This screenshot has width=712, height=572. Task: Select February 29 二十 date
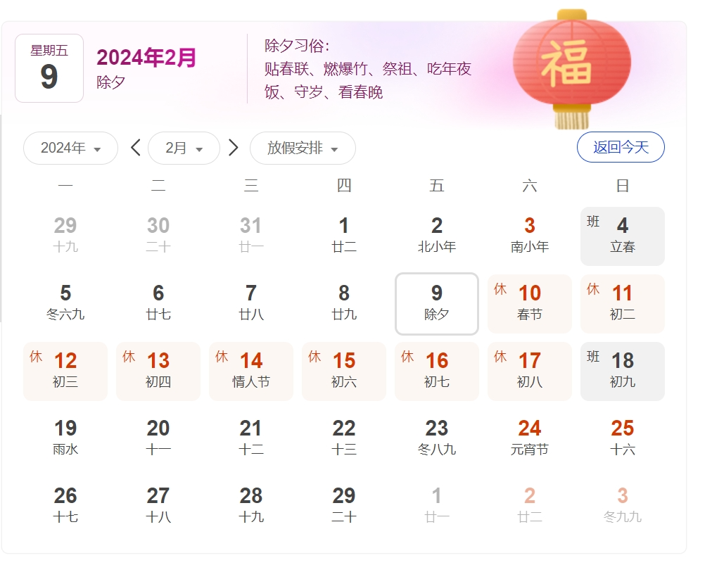344,507
